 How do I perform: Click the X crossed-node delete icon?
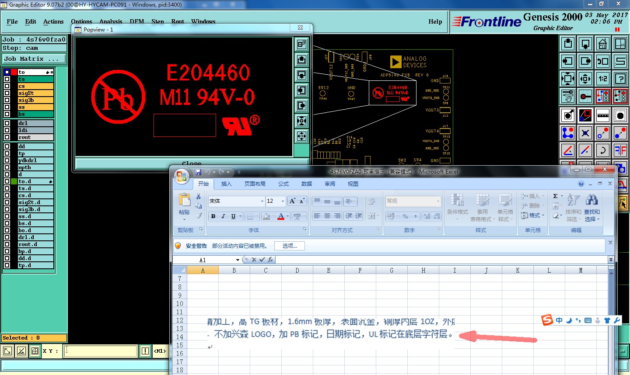tap(585, 133)
